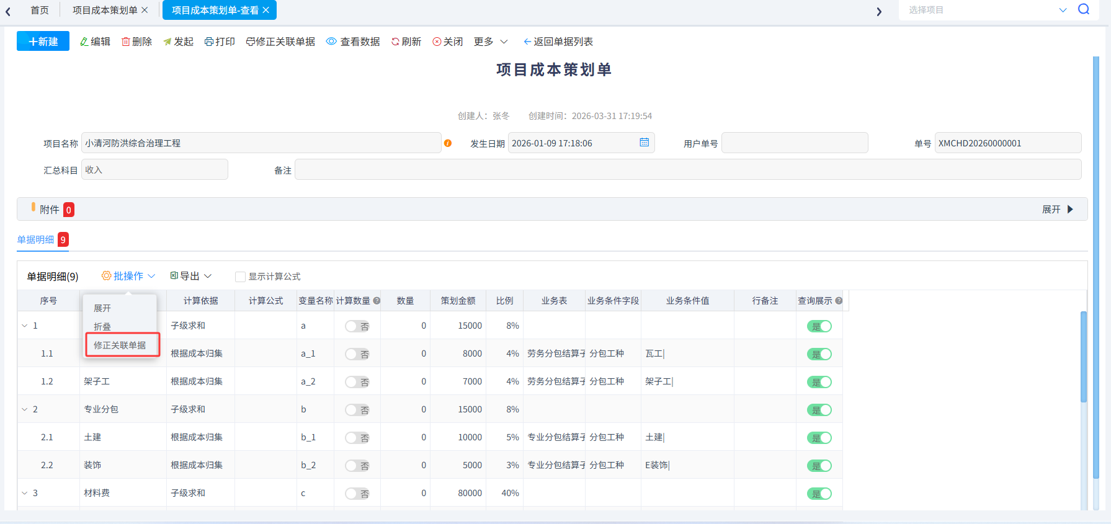The image size is (1111, 524).
Task: Click the 发起 send toolbar item
Action: click(178, 42)
